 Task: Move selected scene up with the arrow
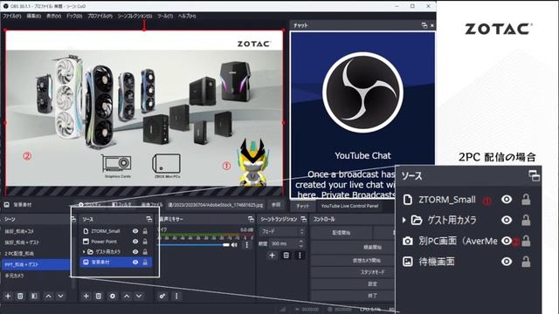pyautogui.click(x=48, y=296)
